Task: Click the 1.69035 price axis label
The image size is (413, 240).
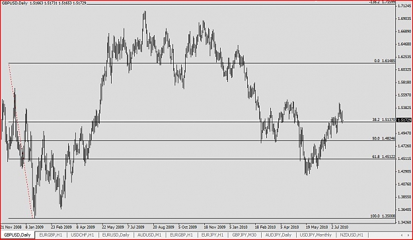Action: (404, 19)
